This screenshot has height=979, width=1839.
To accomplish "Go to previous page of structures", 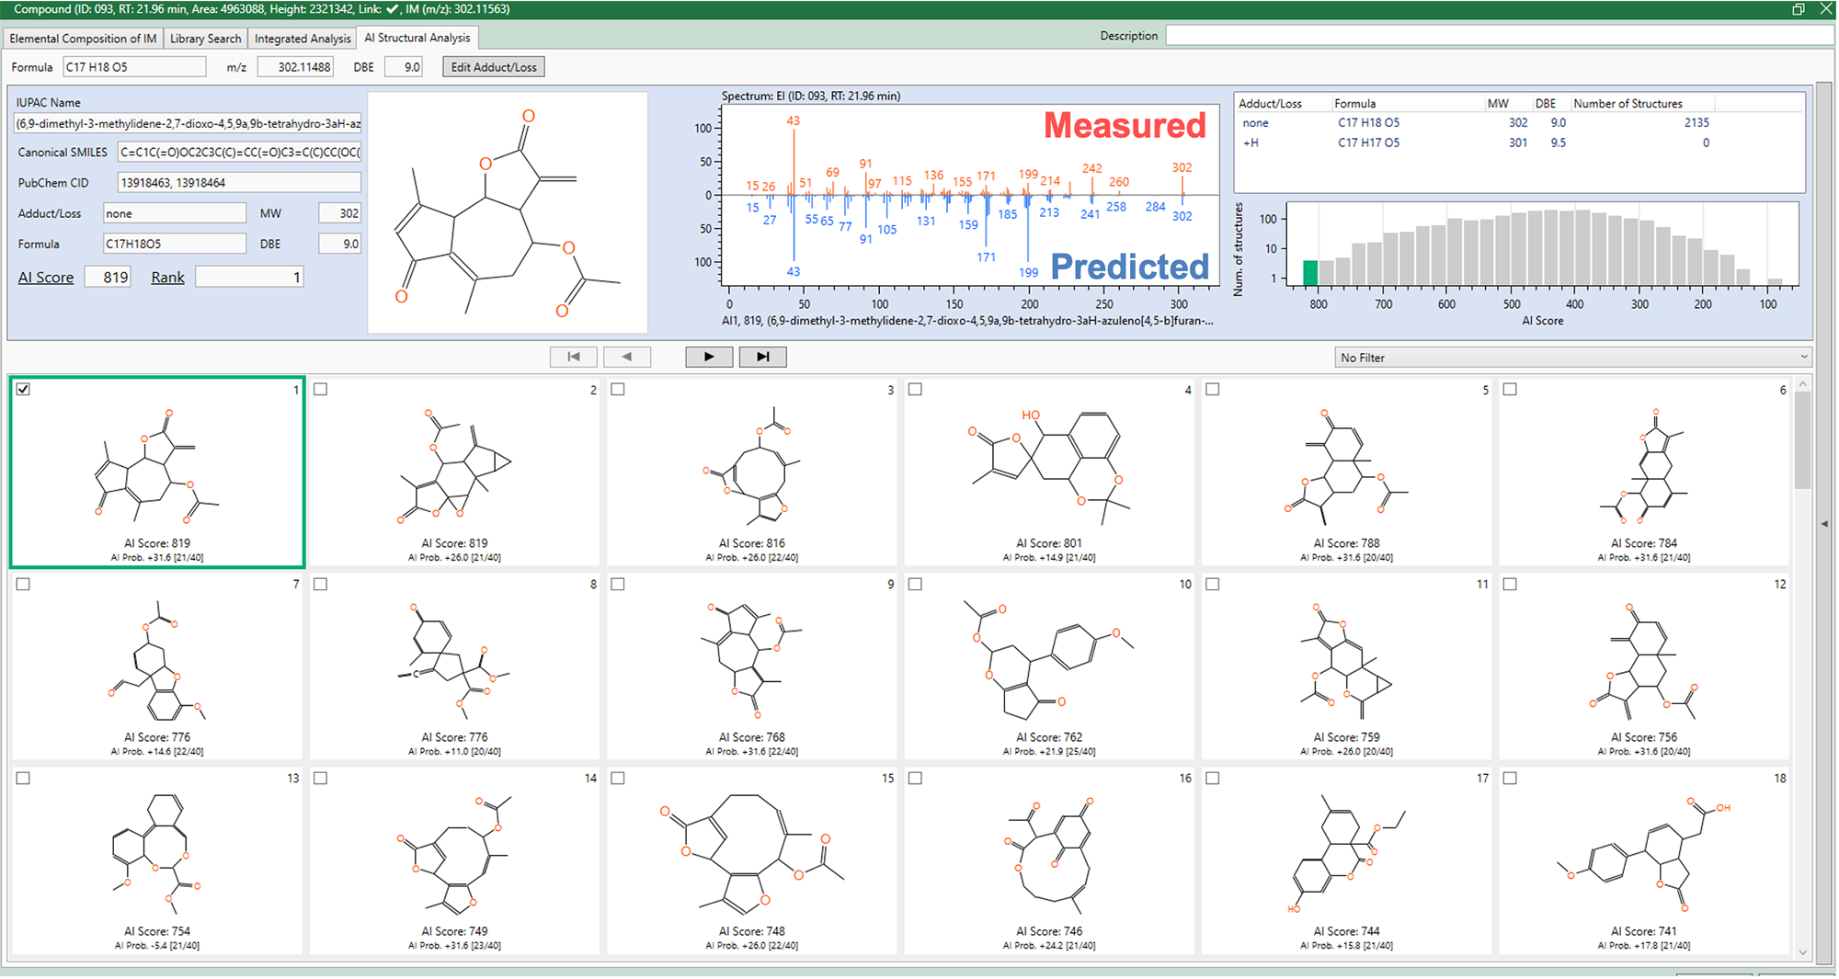I will coord(627,357).
